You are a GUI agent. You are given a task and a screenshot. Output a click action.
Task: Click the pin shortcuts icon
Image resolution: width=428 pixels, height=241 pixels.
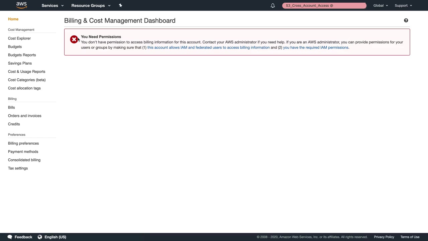[x=120, y=5]
